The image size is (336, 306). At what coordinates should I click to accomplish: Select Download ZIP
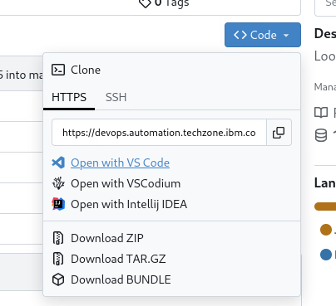click(x=107, y=238)
